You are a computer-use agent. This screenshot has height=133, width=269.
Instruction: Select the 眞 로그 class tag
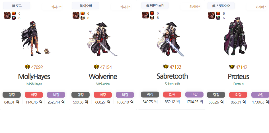[x=17, y=6]
